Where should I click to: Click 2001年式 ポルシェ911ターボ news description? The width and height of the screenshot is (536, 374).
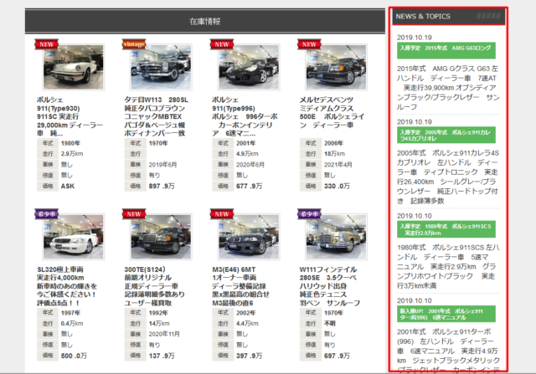448,350
